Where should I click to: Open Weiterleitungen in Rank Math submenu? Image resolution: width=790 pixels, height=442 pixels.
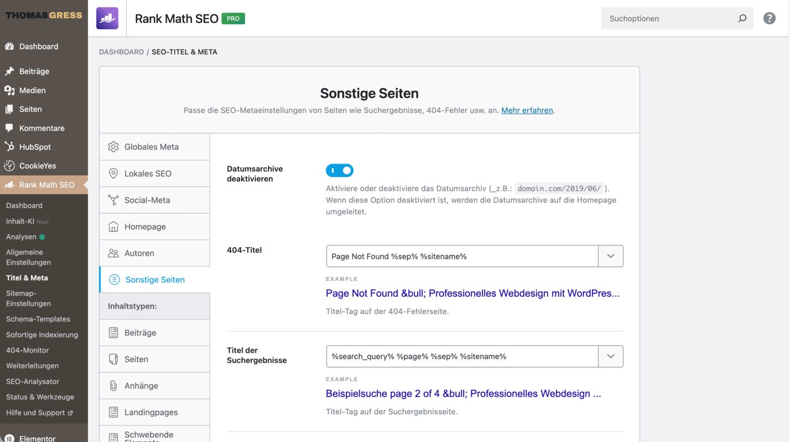click(x=32, y=366)
